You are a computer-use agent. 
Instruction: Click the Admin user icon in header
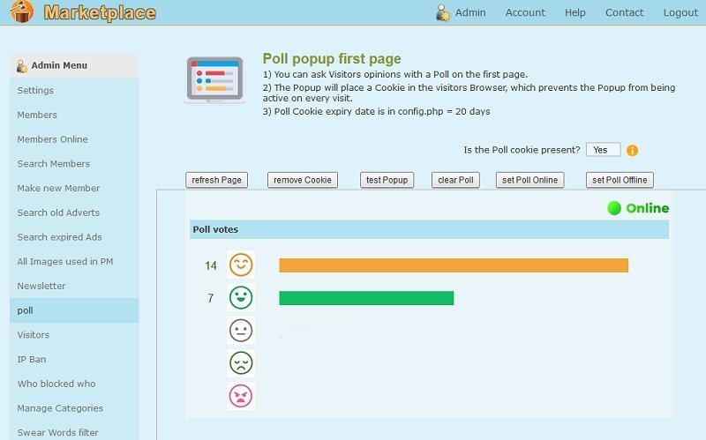tap(443, 12)
